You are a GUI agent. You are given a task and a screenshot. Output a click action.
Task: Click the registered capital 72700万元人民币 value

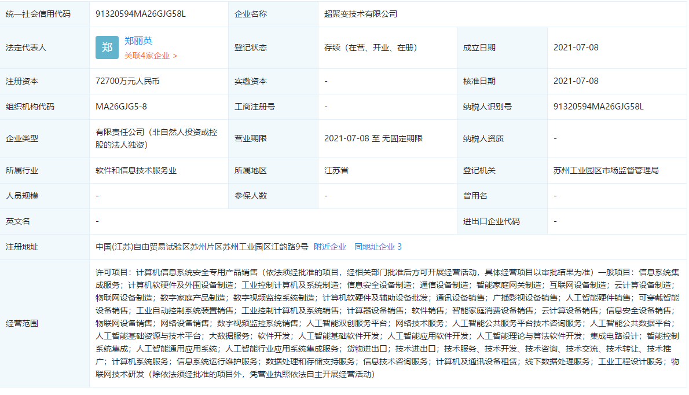point(127,81)
